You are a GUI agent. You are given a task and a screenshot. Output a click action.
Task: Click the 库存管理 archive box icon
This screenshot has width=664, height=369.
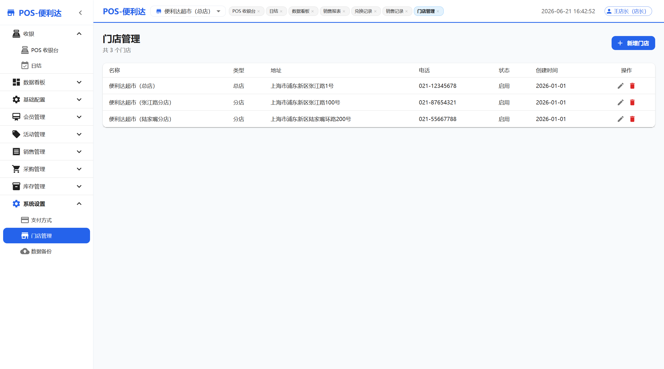tap(16, 186)
